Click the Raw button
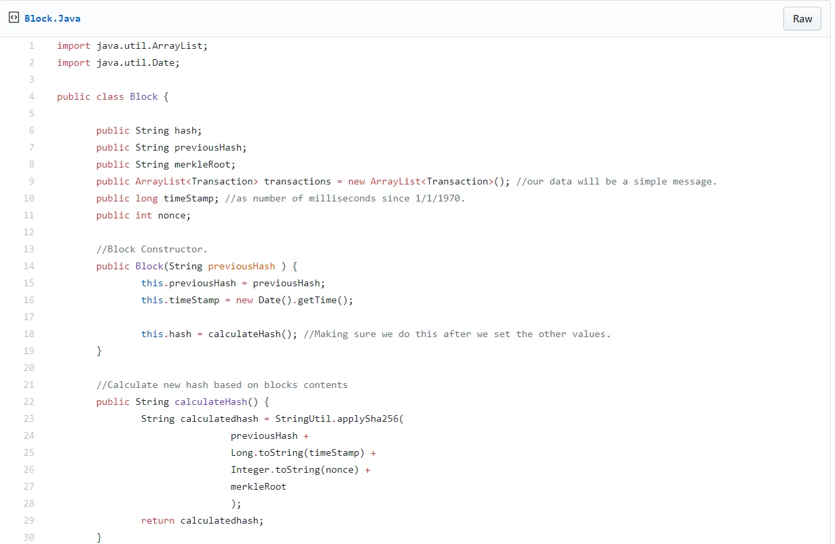Image resolution: width=835 pixels, height=544 pixels. [x=802, y=19]
